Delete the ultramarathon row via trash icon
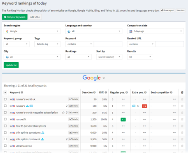 182,146
